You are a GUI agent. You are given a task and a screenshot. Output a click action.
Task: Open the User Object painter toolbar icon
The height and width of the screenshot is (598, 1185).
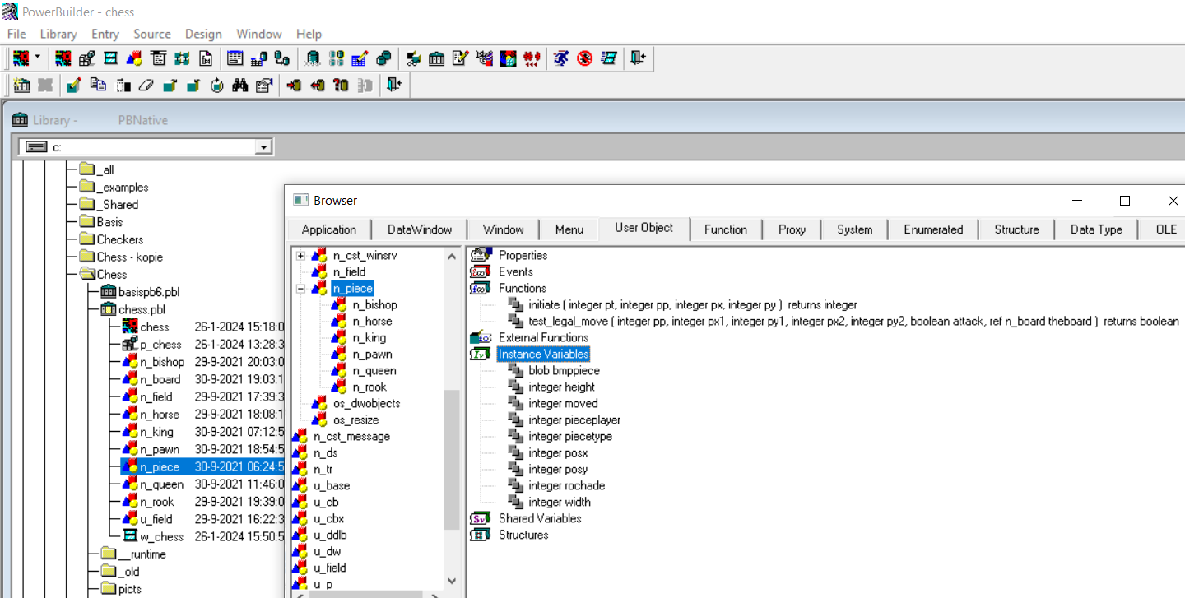coord(134,58)
